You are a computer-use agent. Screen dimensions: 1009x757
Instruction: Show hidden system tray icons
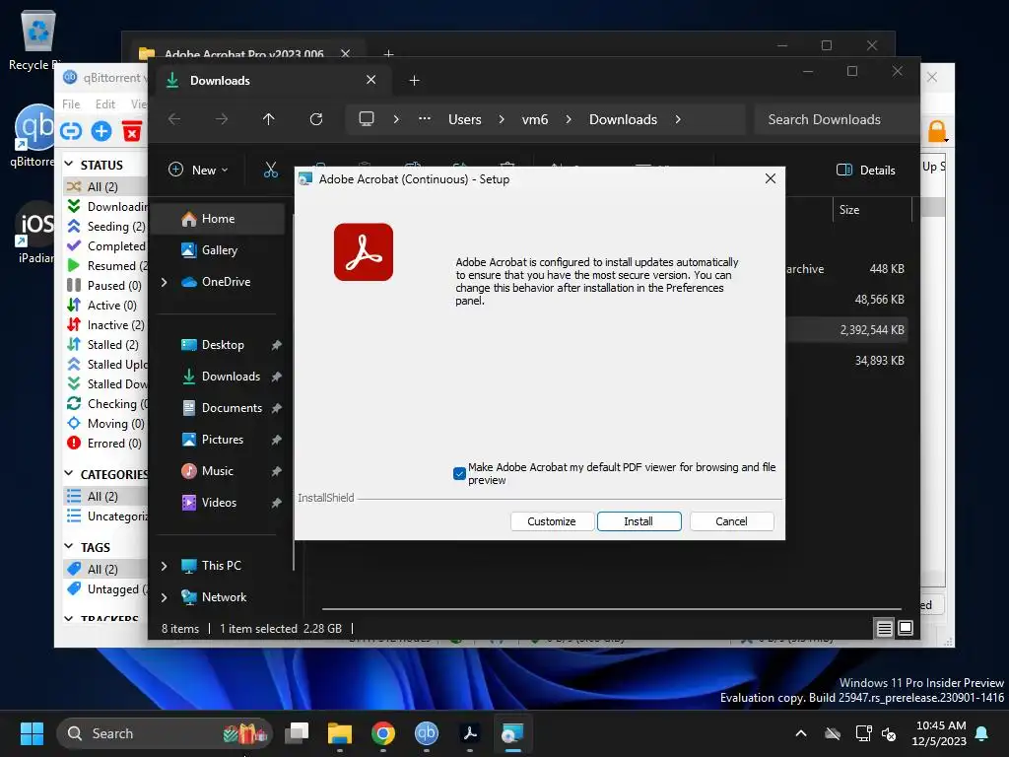click(x=801, y=733)
